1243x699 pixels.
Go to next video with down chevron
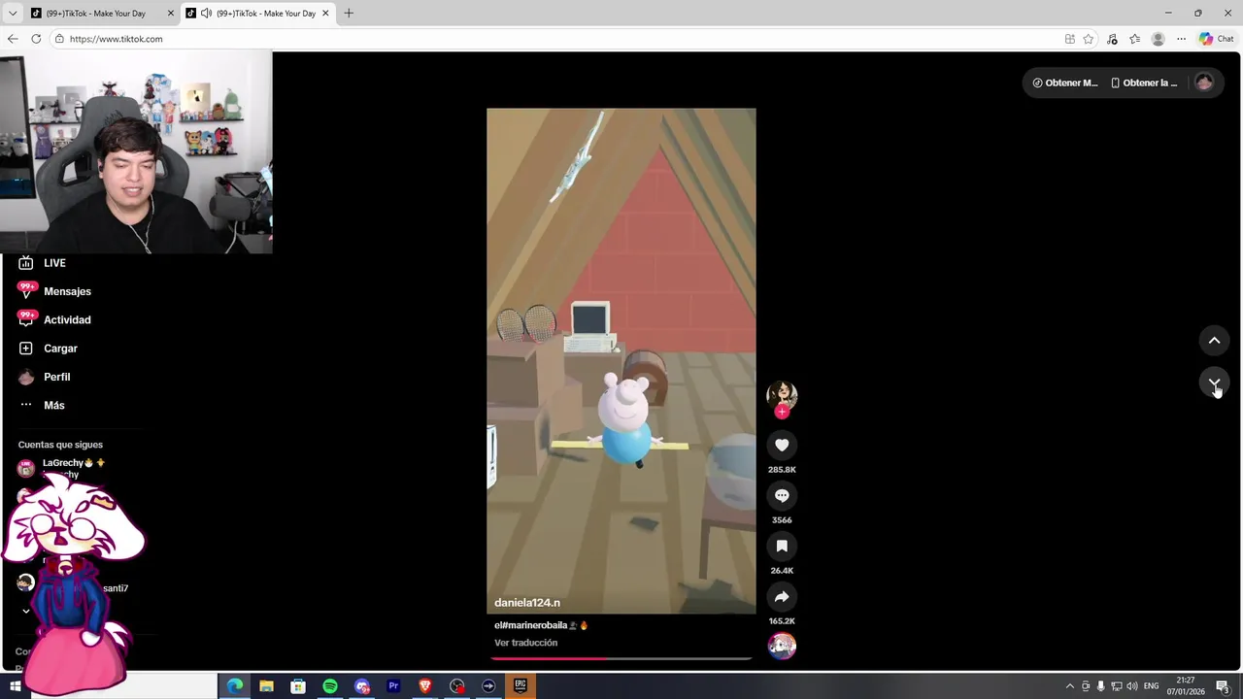click(x=1214, y=383)
